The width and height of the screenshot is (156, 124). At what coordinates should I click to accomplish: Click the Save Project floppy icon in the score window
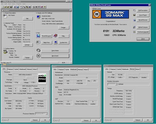(x=134, y=15)
